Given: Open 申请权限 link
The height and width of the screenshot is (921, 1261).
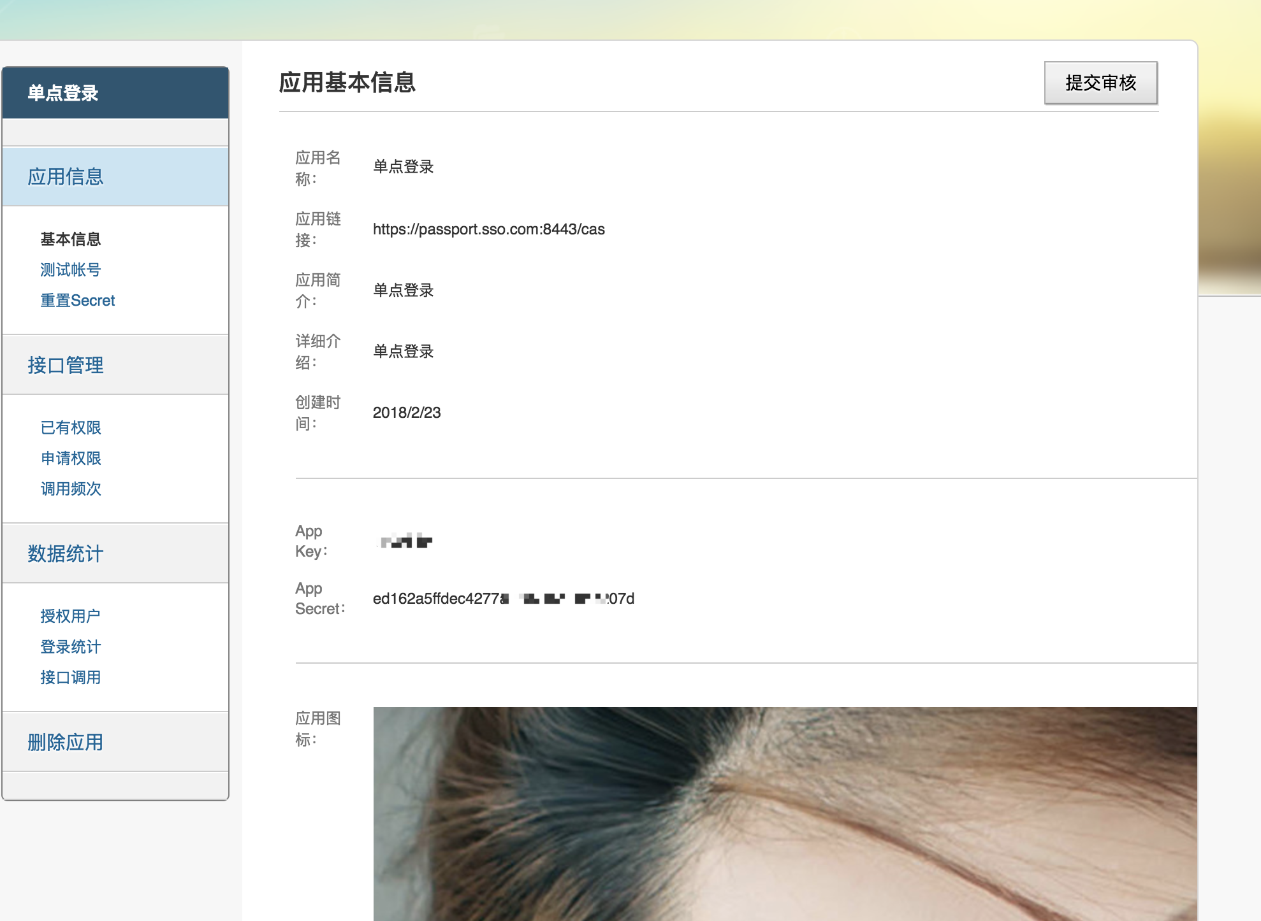Looking at the screenshot, I should pyautogui.click(x=71, y=458).
